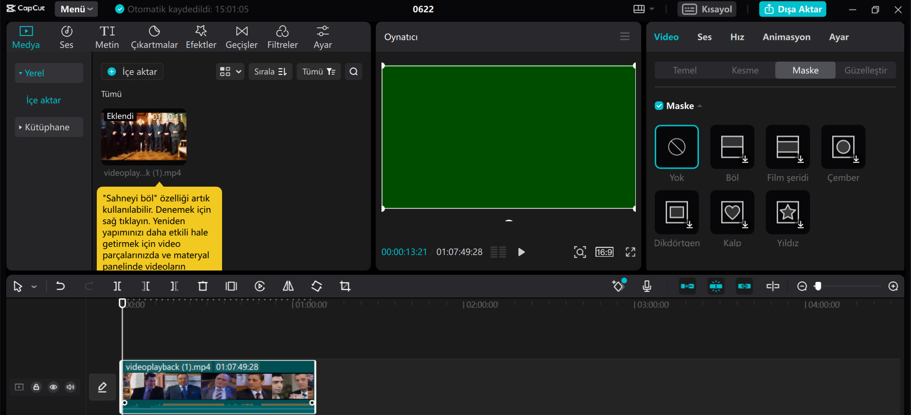Click the timeline zoom slider handle
This screenshot has height=415, width=911.
tap(818, 286)
